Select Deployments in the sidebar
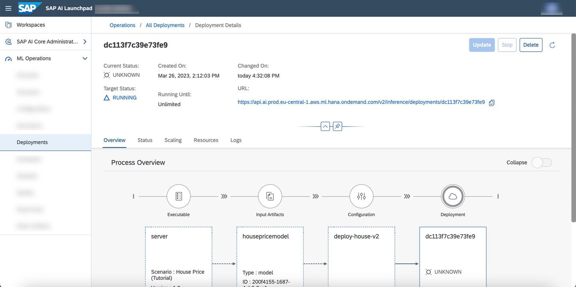The width and height of the screenshot is (576, 287). click(x=46, y=142)
